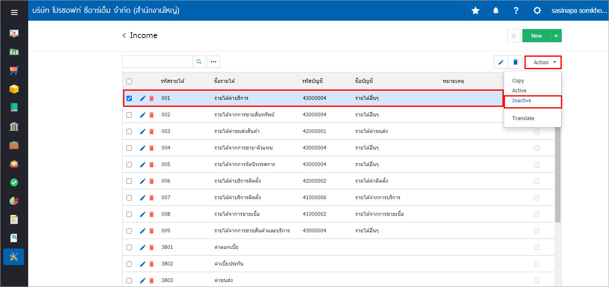This screenshot has height=287, width=609.
Task: Choose Copy from the Action menu
Action: tap(518, 81)
